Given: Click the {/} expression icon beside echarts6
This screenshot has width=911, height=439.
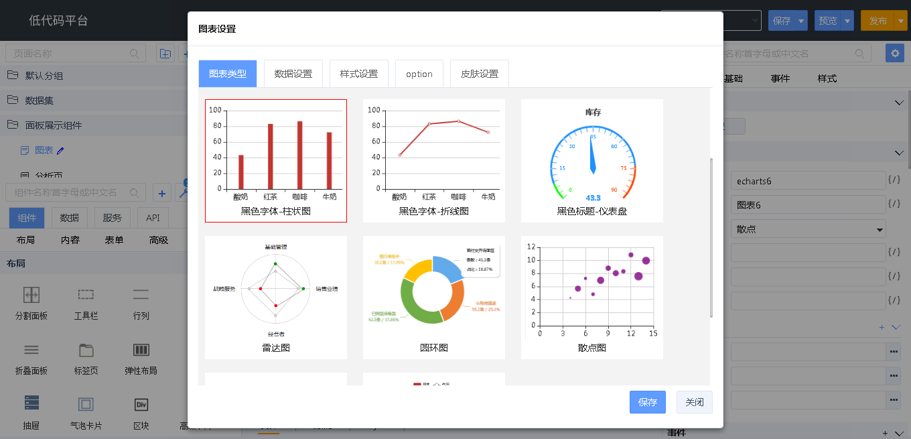Looking at the screenshot, I should click(x=894, y=180).
